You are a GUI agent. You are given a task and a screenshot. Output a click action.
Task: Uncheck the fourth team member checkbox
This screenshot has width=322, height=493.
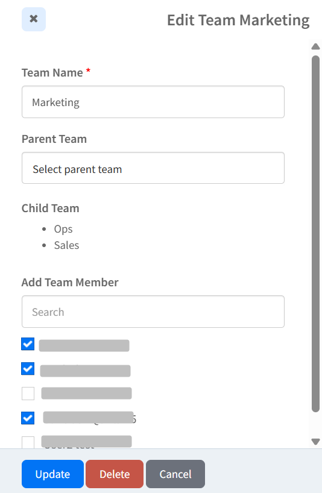(x=28, y=418)
